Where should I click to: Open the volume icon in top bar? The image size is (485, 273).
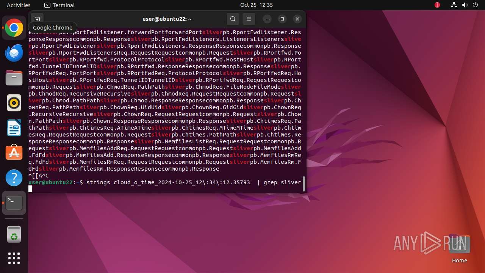click(x=465, y=5)
